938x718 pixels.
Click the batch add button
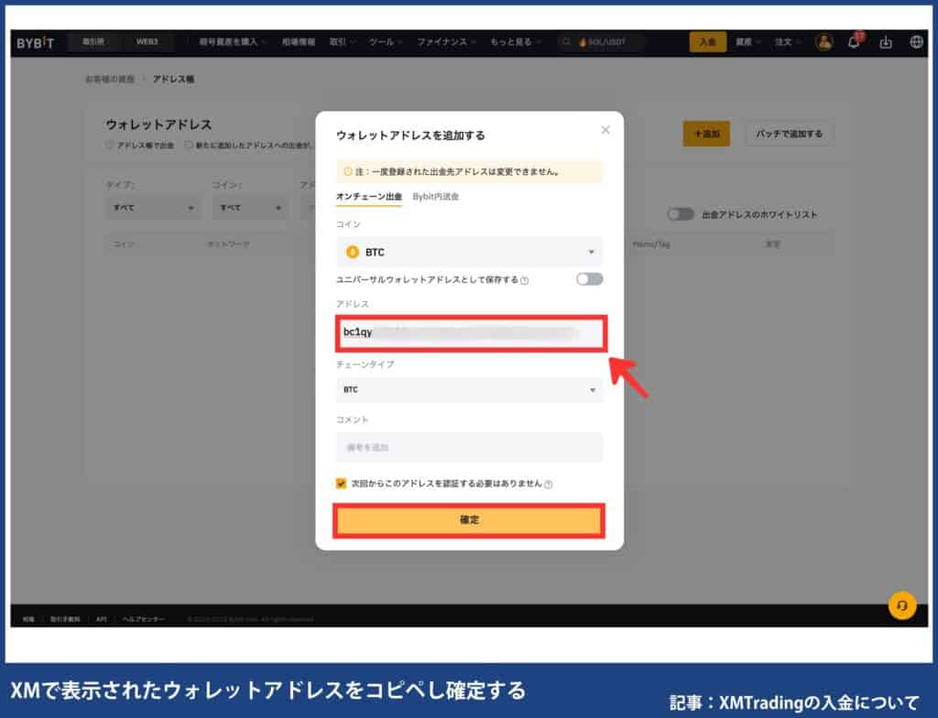(789, 134)
